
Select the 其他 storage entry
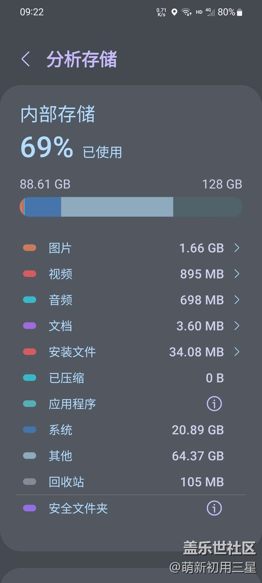[60, 456]
